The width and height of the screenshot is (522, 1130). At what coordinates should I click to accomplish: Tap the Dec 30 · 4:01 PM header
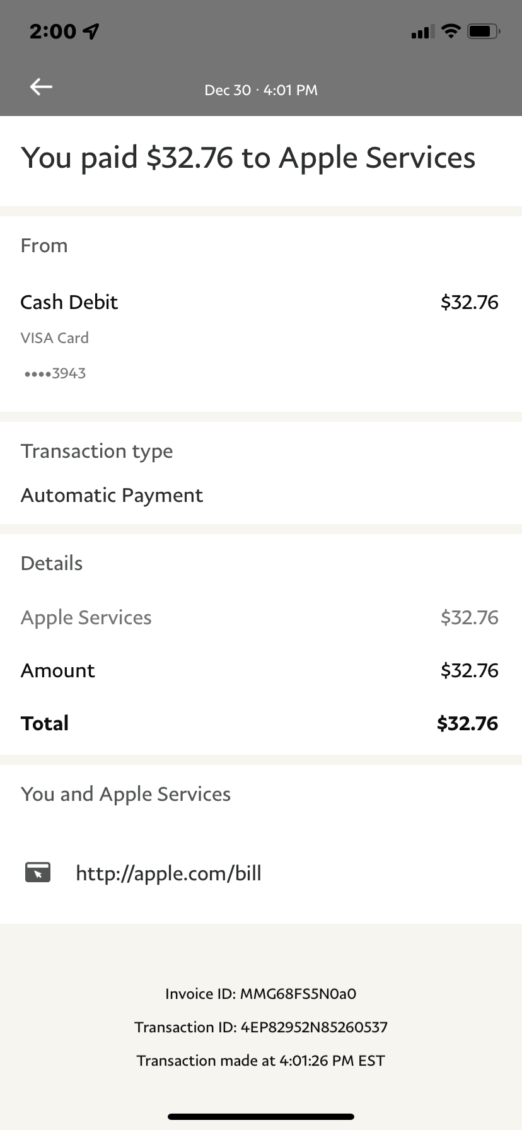click(261, 90)
